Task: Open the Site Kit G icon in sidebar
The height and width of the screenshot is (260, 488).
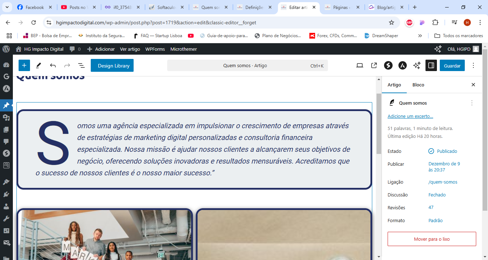Action: point(6,76)
